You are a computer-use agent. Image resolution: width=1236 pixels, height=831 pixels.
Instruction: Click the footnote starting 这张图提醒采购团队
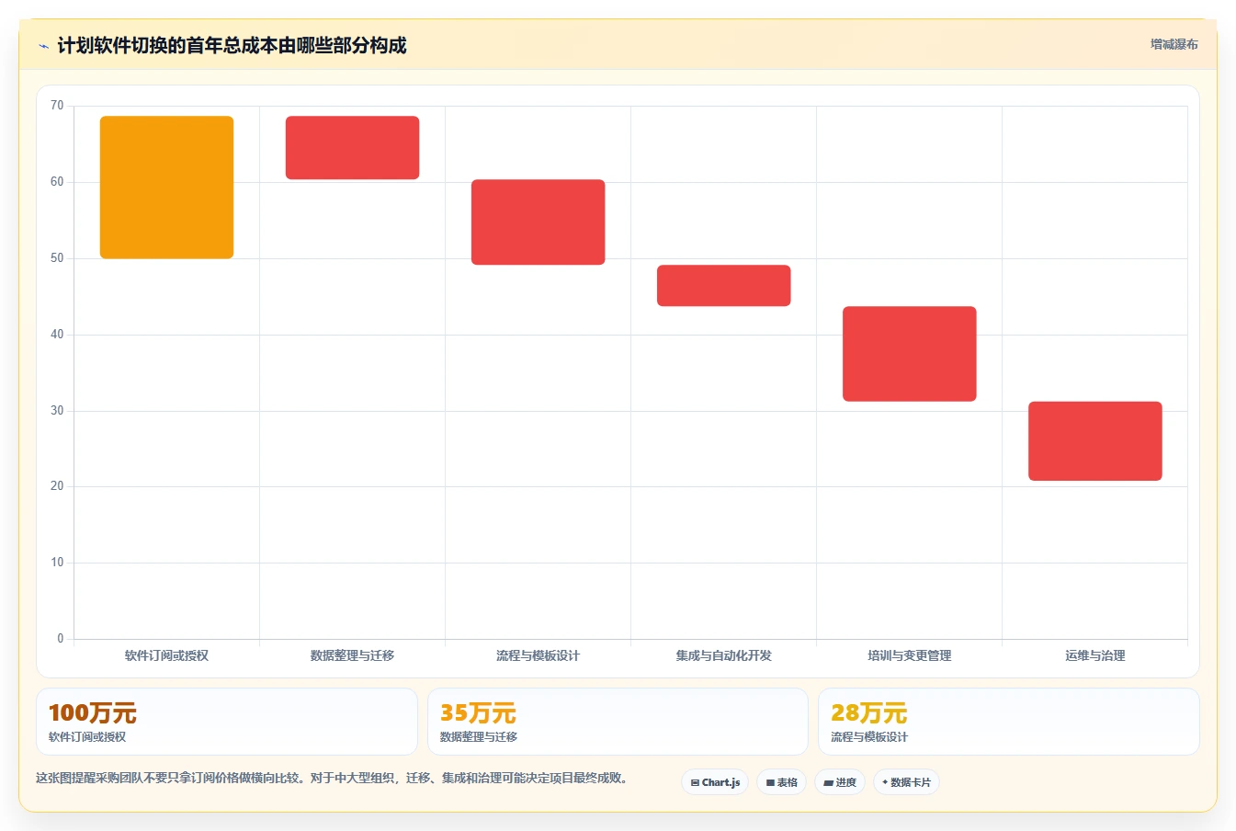334,778
